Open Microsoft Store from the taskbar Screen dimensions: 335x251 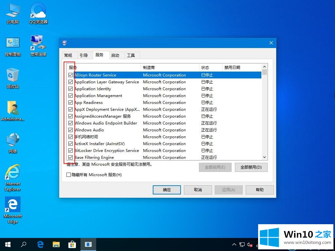pos(72,244)
